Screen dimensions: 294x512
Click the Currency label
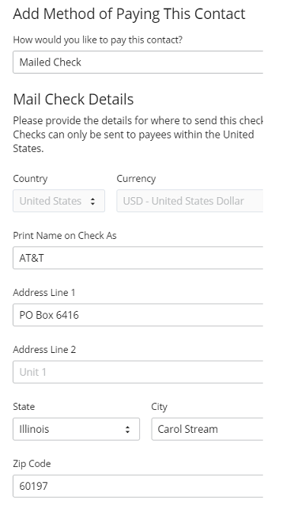[136, 179]
